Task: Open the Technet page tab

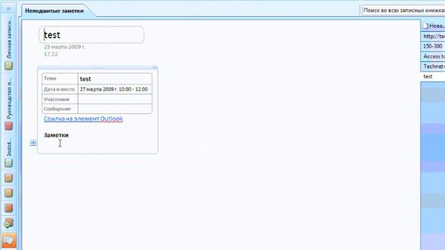Action: click(432, 67)
